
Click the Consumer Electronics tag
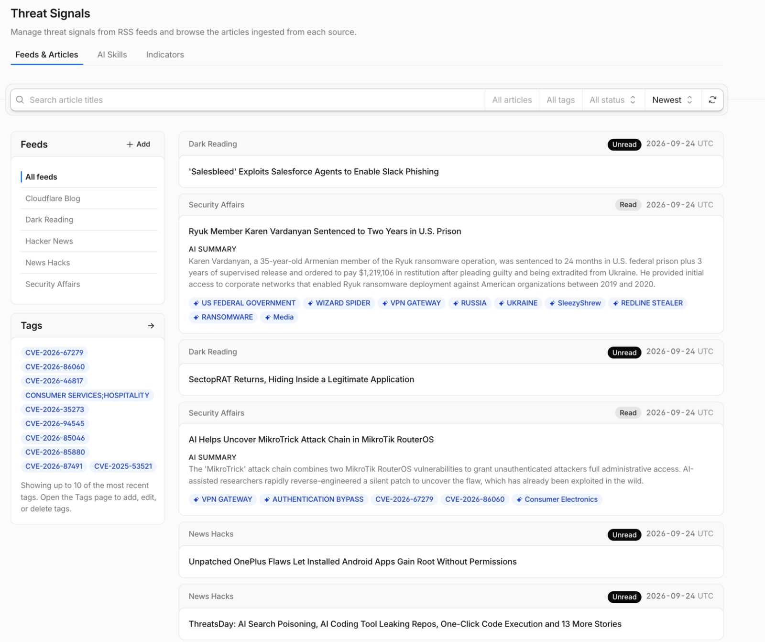[x=557, y=499]
